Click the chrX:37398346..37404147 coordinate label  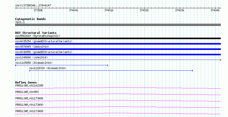[33, 6]
